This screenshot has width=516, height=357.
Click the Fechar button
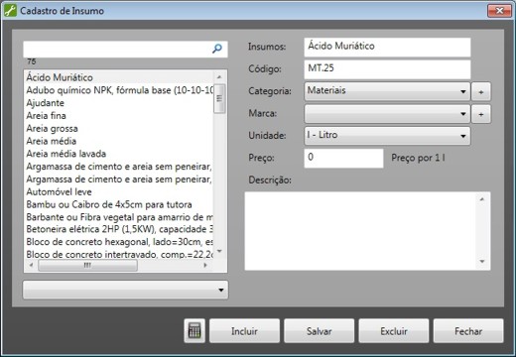click(468, 331)
